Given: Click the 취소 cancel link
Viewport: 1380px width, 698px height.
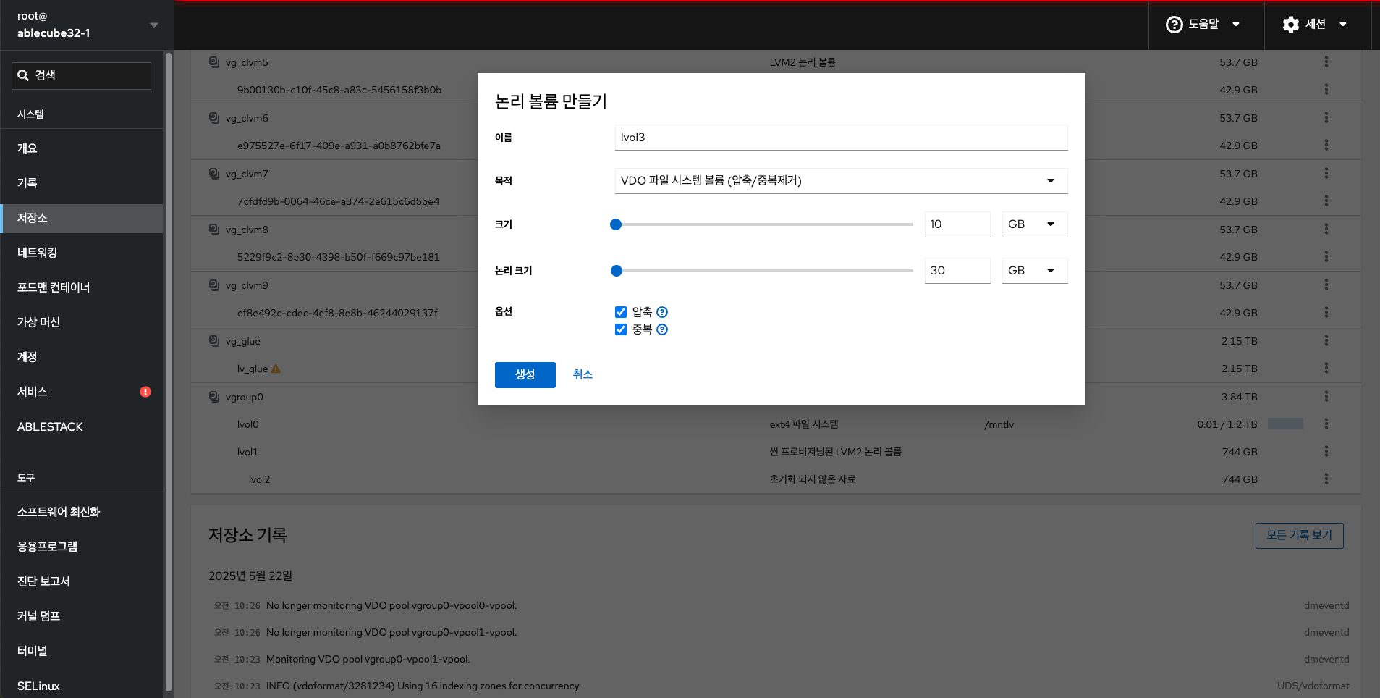Looking at the screenshot, I should click(x=583, y=374).
